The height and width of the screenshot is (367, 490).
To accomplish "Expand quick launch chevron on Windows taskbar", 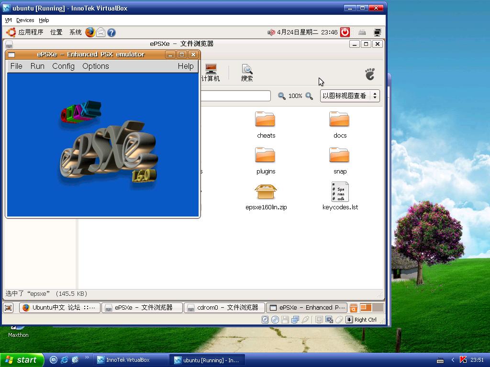I will point(87,357).
